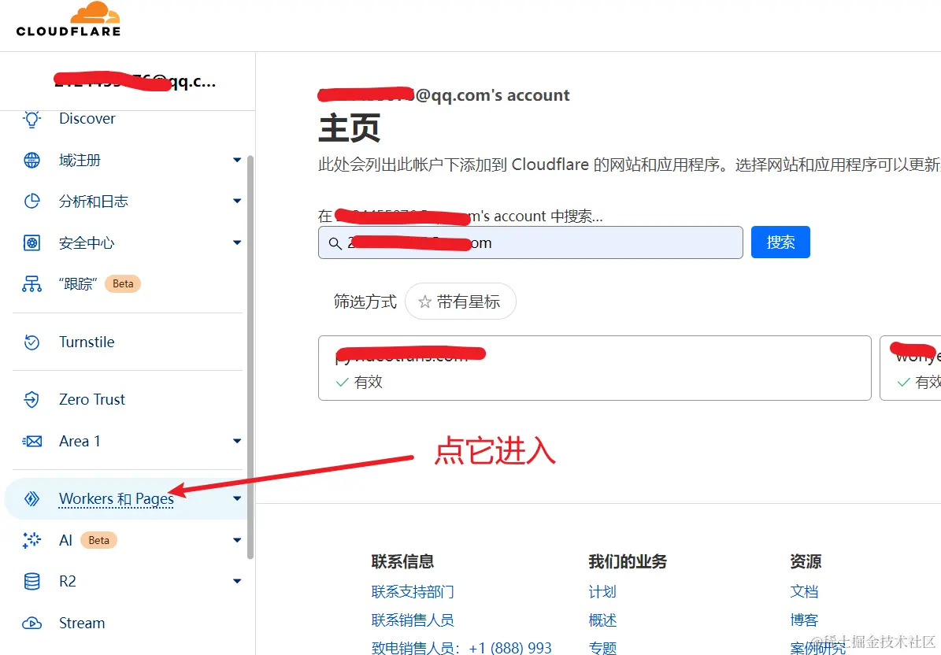Click the sidebar vertical scrollbar
Viewport: 941px width, 655px height.
250,357
